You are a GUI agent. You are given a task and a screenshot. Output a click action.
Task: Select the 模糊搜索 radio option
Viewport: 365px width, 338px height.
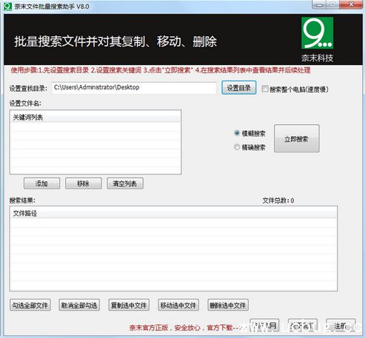tap(237, 133)
